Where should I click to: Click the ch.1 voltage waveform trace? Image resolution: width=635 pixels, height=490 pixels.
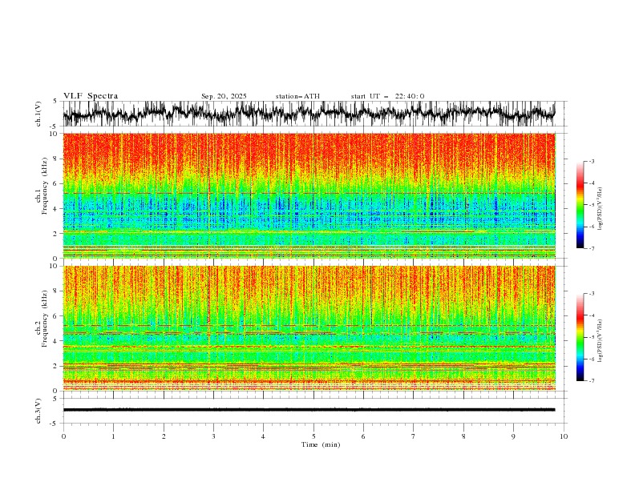pyautogui.click(x=309, y=114)
